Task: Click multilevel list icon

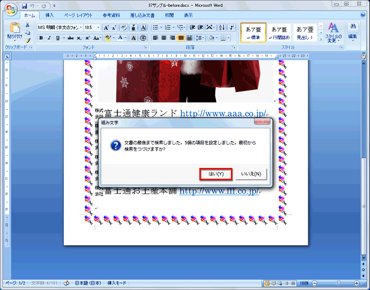Action: pyautogui.click(x=181, y=28)
